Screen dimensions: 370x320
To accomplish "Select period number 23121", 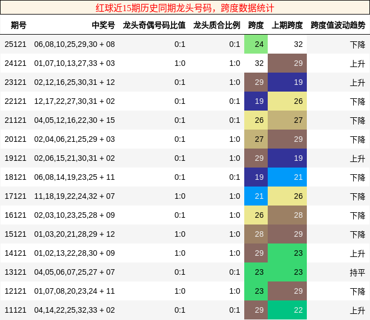I will point(15,82).
